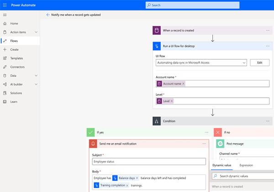This screenshot has width=274, height=192.
Task: Click the Edit button for UI flow
Action: [x=259, y=63]
